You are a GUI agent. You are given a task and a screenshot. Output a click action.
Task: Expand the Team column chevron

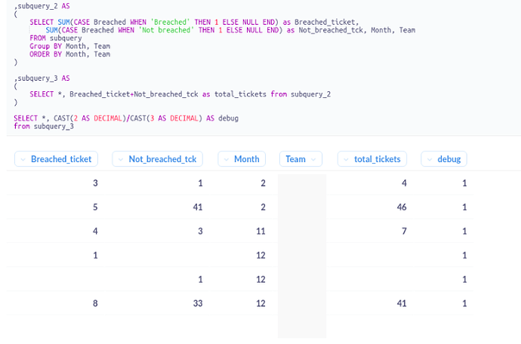click(313, 159)
